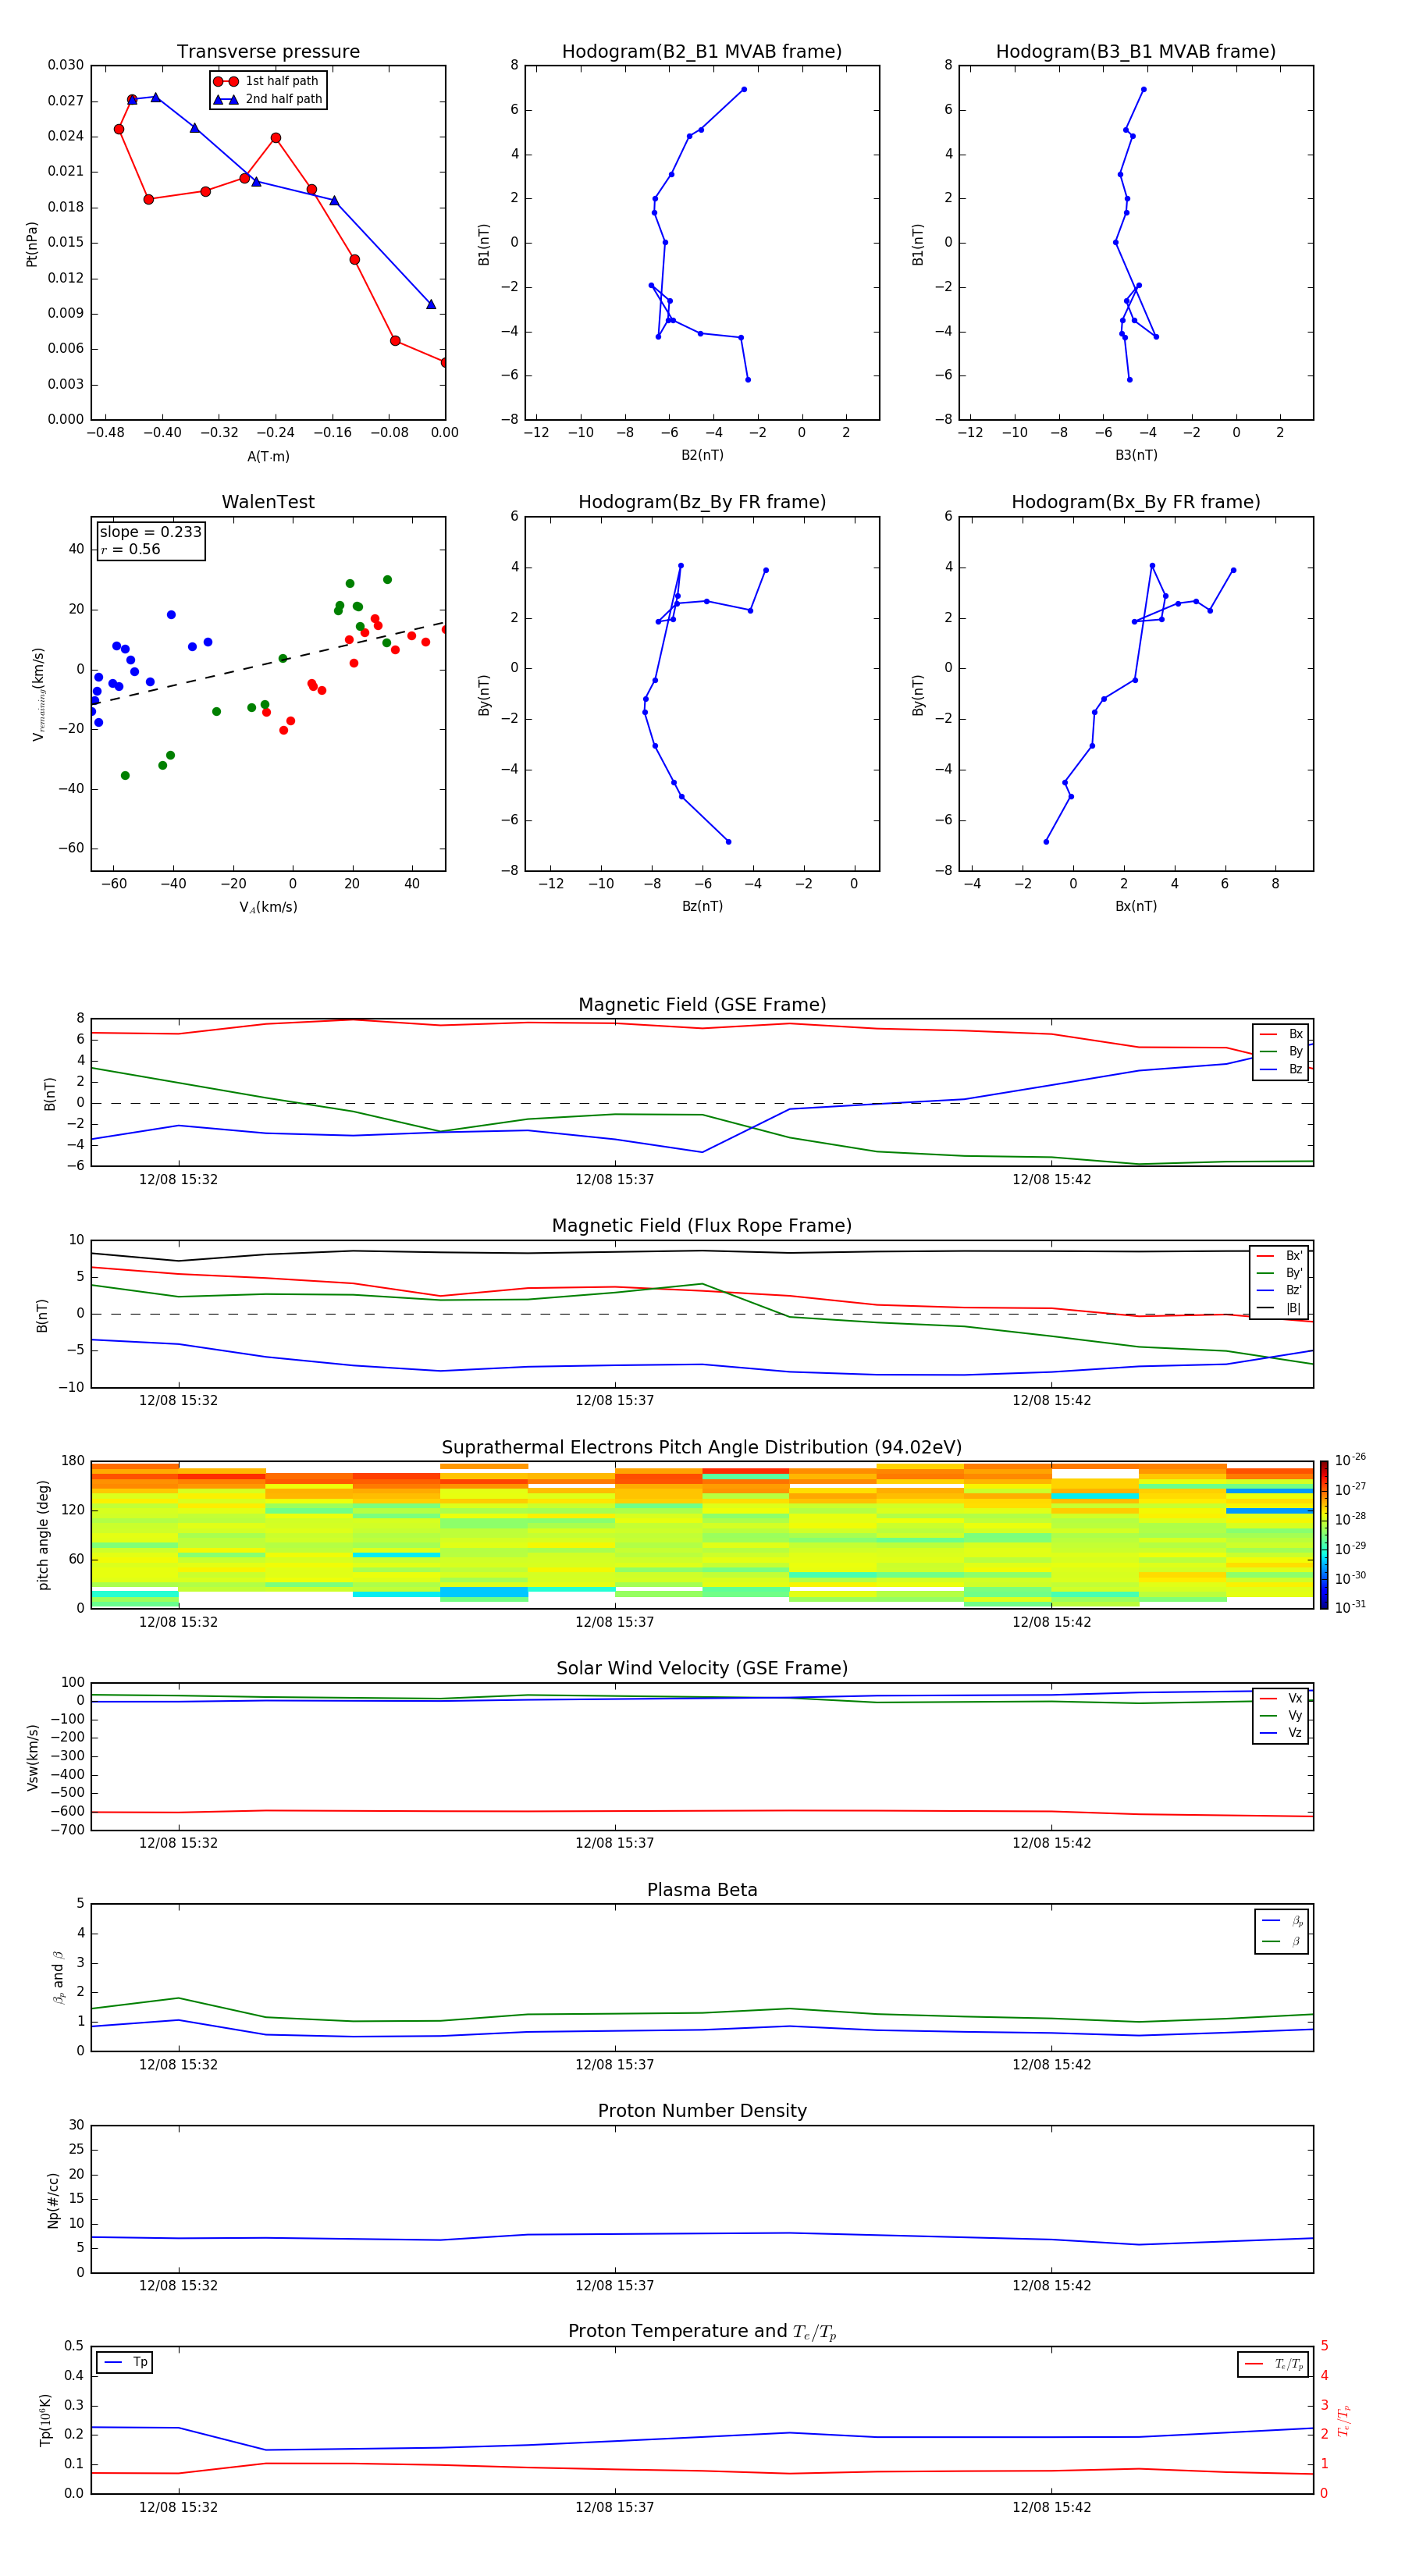
Task: Click the pitch angle colorbar
Action: coord(1324,1535)
